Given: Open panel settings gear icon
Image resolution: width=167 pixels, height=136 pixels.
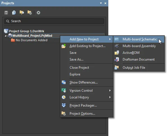Looking at the screenshot, I should 38,13.
